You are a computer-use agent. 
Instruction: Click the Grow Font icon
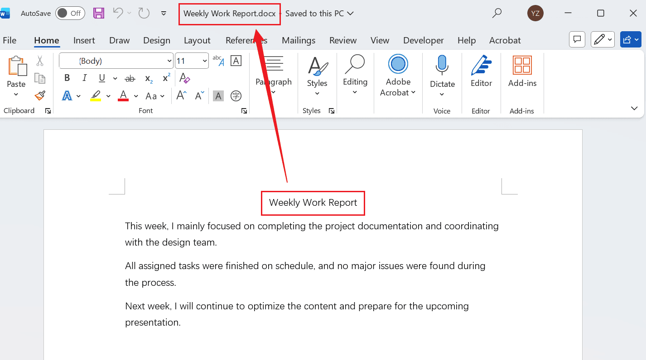[x=182, y=95]
